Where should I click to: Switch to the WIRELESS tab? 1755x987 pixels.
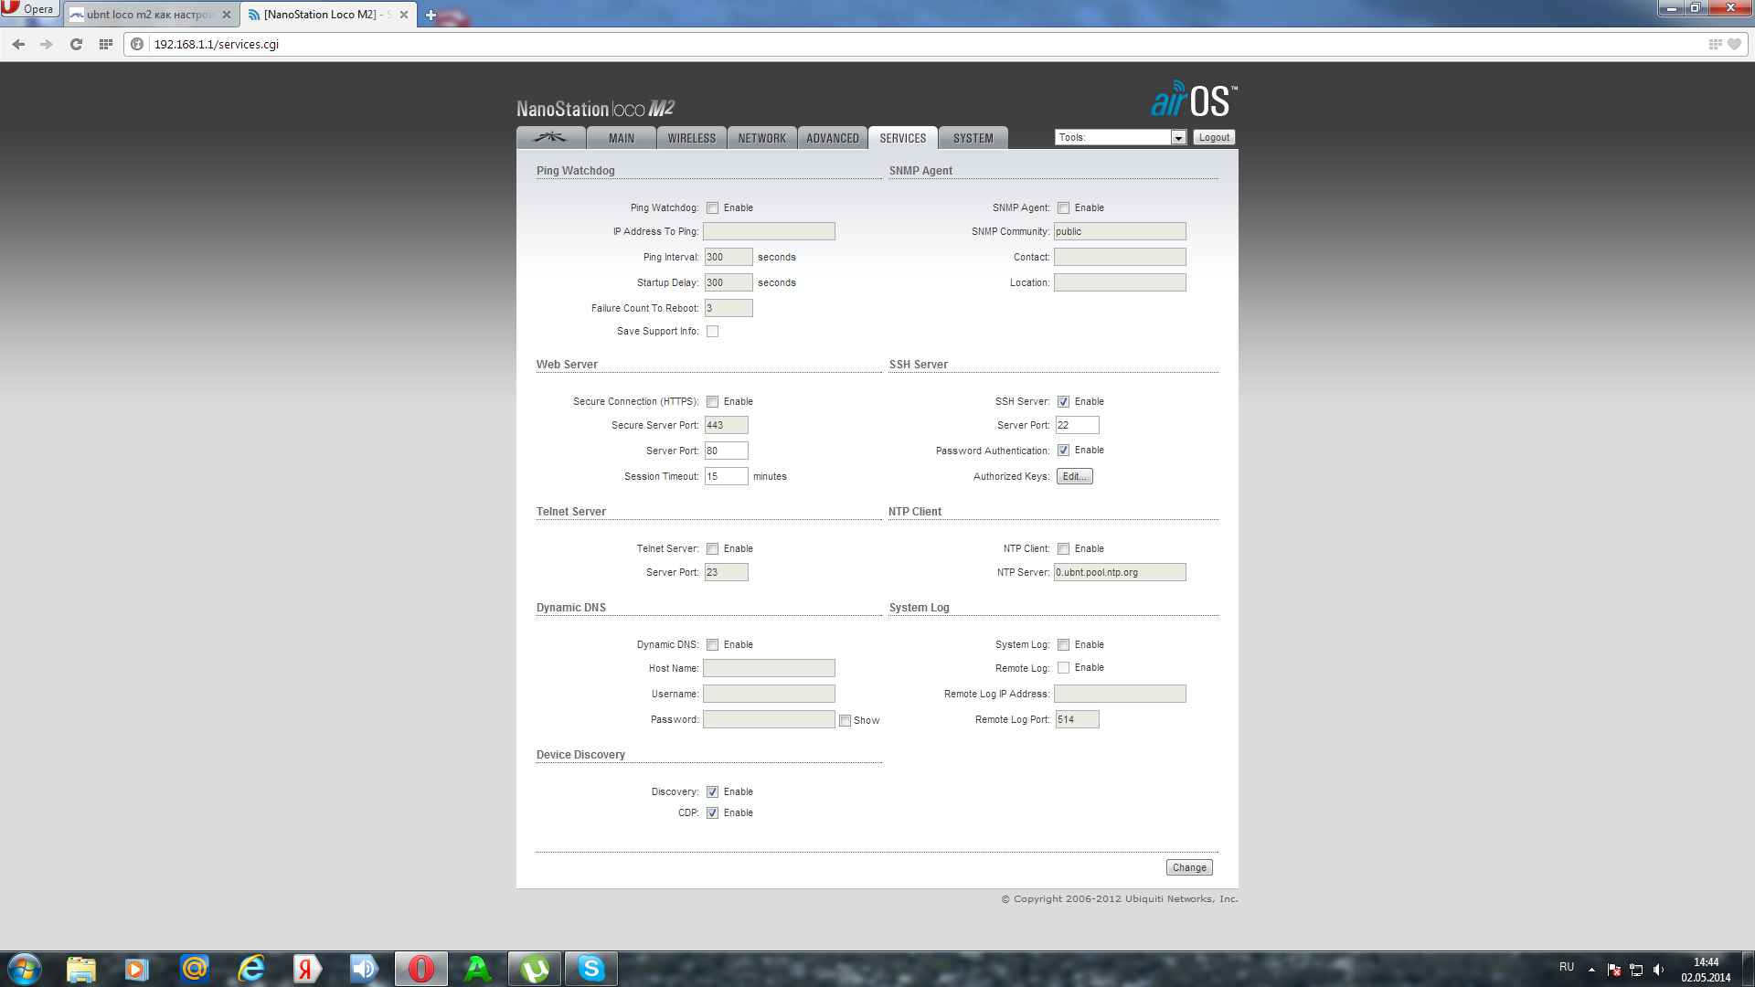[692, 138]
